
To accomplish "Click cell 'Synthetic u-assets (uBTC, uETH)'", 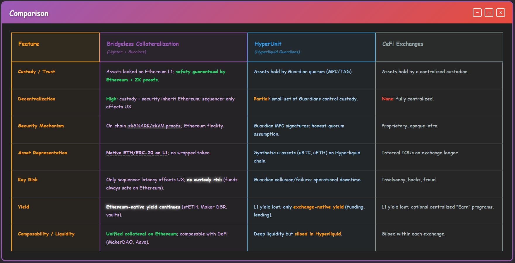I will [x=311, y=157].
